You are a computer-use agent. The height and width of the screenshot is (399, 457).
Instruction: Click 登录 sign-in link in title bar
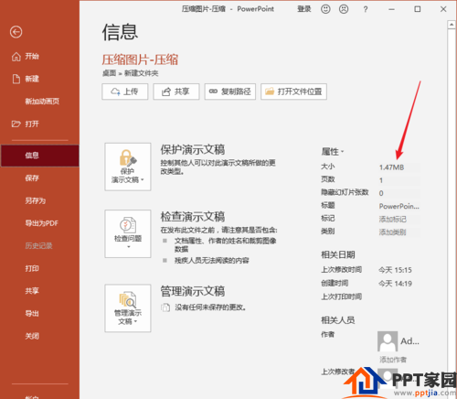[304, 9]
